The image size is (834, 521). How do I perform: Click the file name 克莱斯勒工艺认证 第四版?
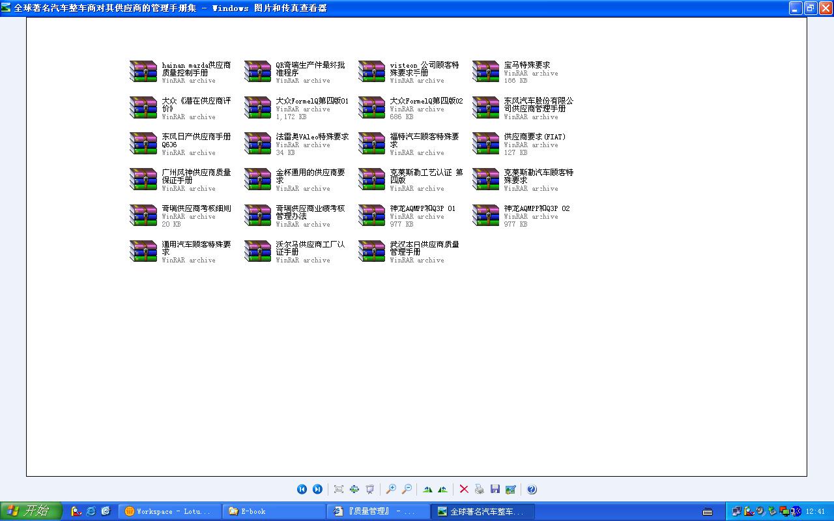[x=427, y=176]
